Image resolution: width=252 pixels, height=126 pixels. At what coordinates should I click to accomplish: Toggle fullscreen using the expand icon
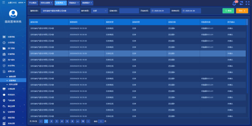click(x=248, y=3)
